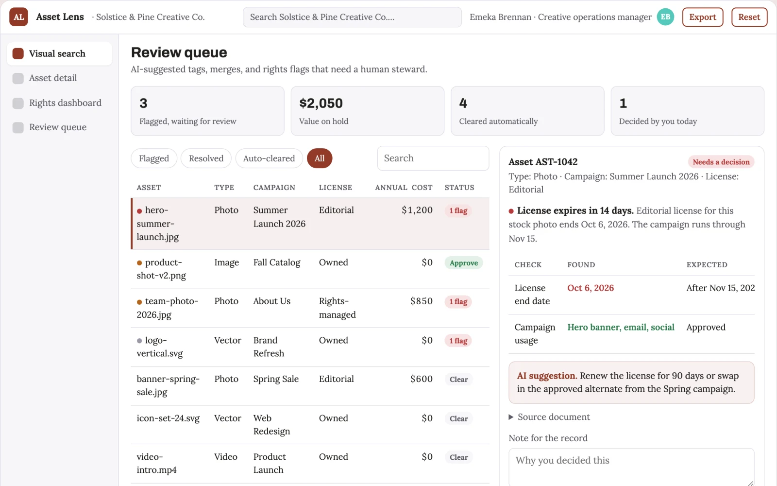Click Clear badge for video-intro.mp4

click(459, 457)
